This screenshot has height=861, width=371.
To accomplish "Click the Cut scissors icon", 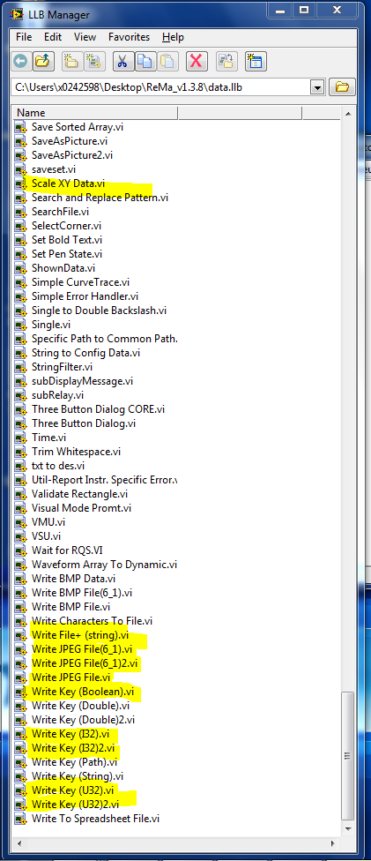I will point(122,62).
